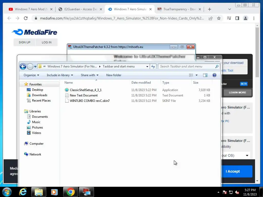Open a new Chrome tab
Screen dimensions: 263x197
[210, 9]
